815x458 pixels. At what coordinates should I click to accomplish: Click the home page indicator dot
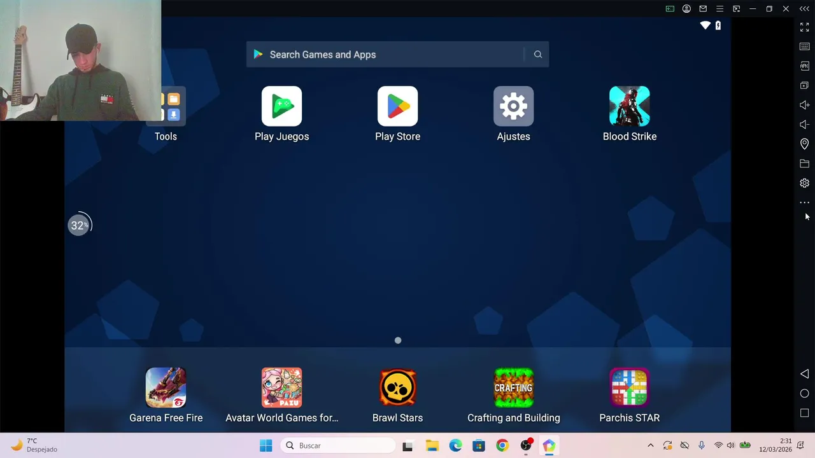click(398, 340)
